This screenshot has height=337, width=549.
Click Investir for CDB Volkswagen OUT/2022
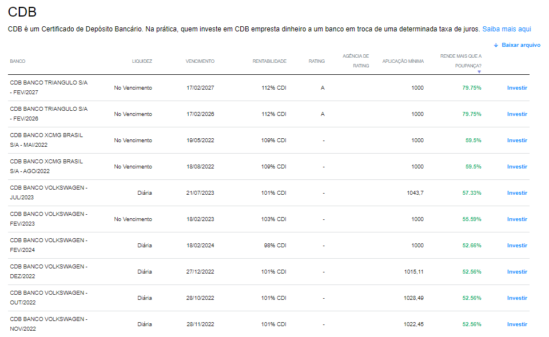[x=517, y=298]
